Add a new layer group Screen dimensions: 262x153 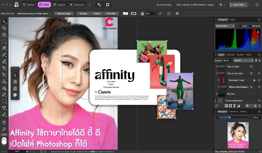tap(251, 106)
